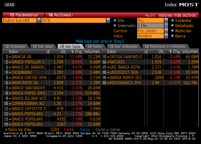This screenshot has height=144, width=201.
Task: Open the 54) Valor tab
Action: 95,46
